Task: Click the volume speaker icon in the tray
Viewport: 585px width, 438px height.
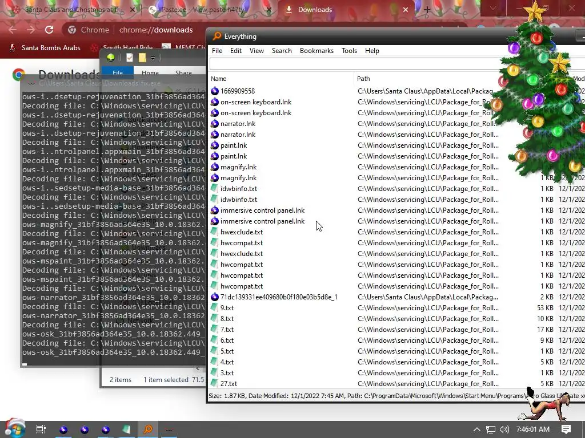Action: pyautogui.click(x=504, y=429)
